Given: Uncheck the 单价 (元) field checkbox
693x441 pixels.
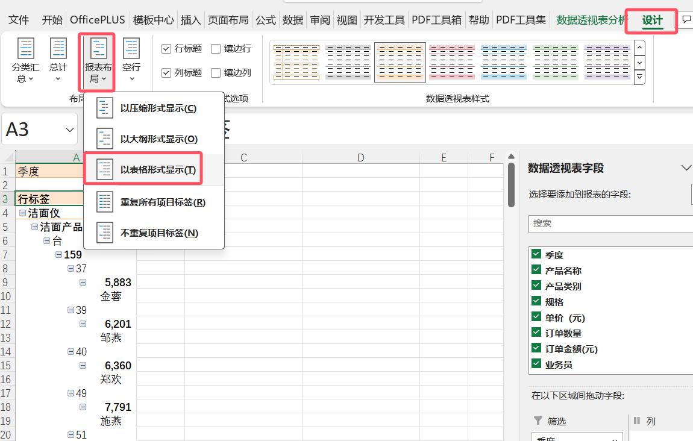Looking at the screenshot, I should coord(536,317).
